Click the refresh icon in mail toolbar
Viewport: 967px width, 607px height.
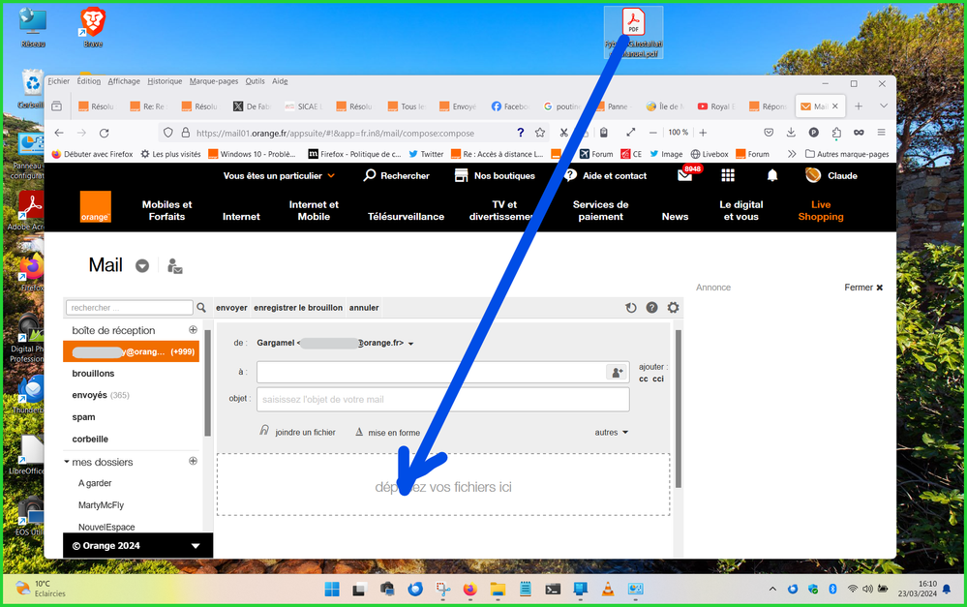pyautogui.click(x=630, y=308)
